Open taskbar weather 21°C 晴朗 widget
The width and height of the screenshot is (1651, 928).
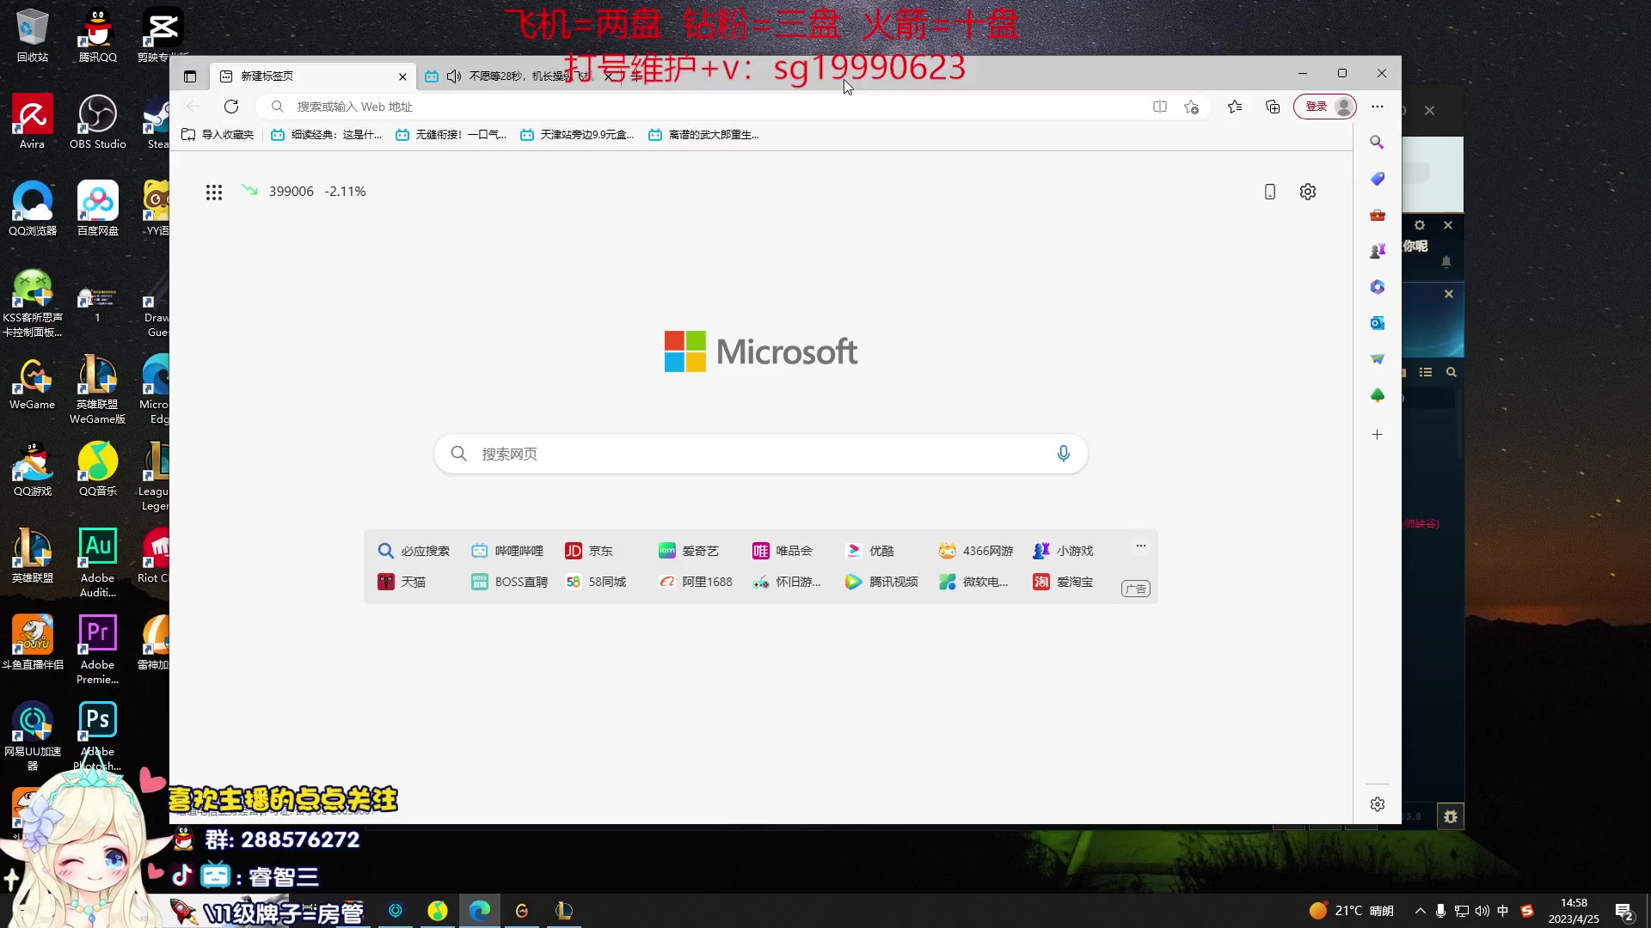pyautogui.click(x=1352, y=911)
